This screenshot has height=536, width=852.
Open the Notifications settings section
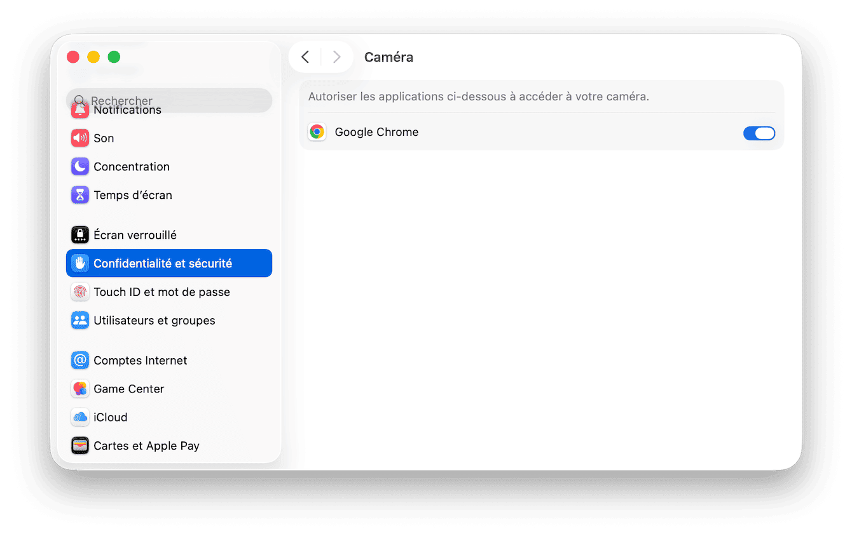[x=128, y=111]
